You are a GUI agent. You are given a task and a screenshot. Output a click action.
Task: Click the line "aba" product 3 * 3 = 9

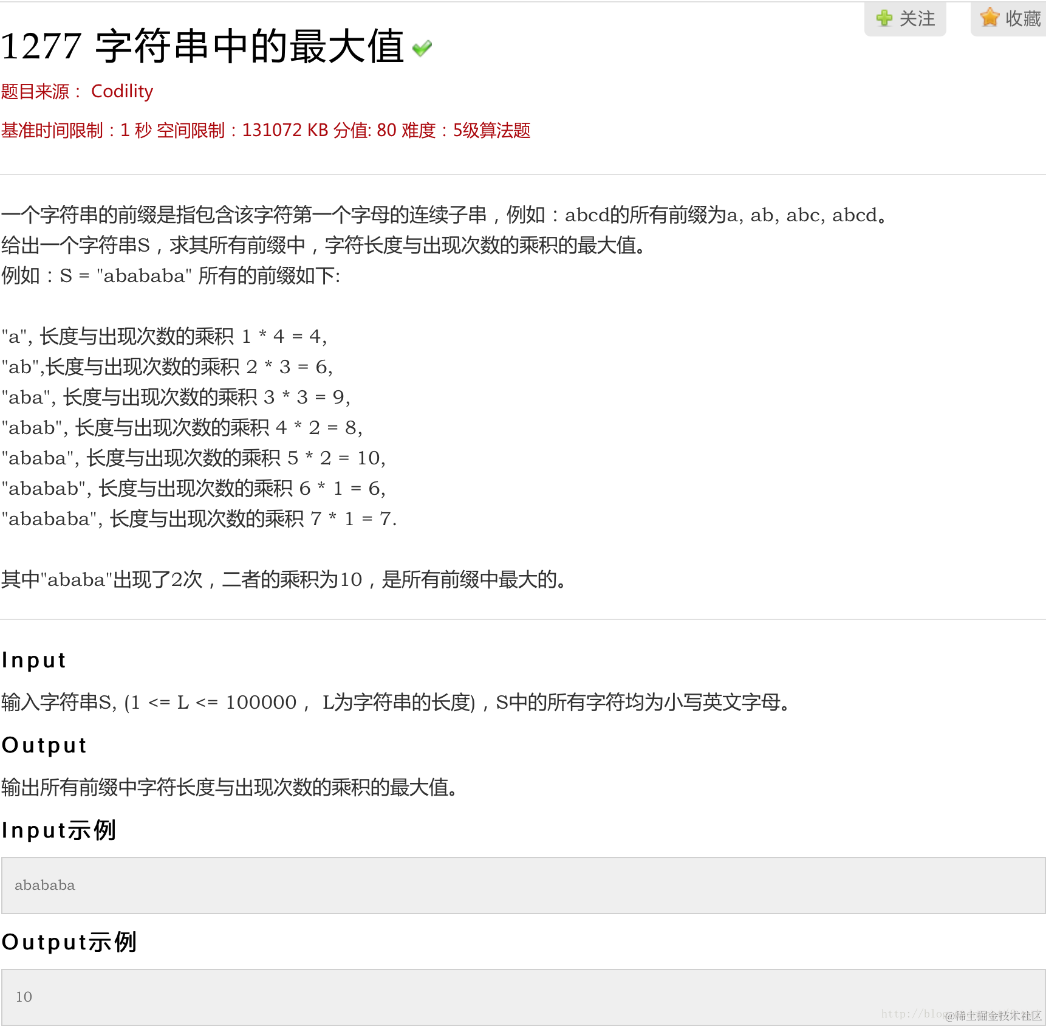[x=176, y=397]
